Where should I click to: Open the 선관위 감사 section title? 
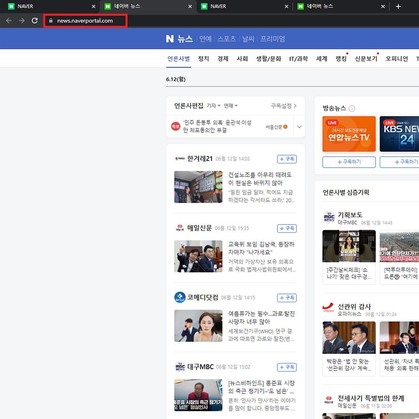coord(354,306)
